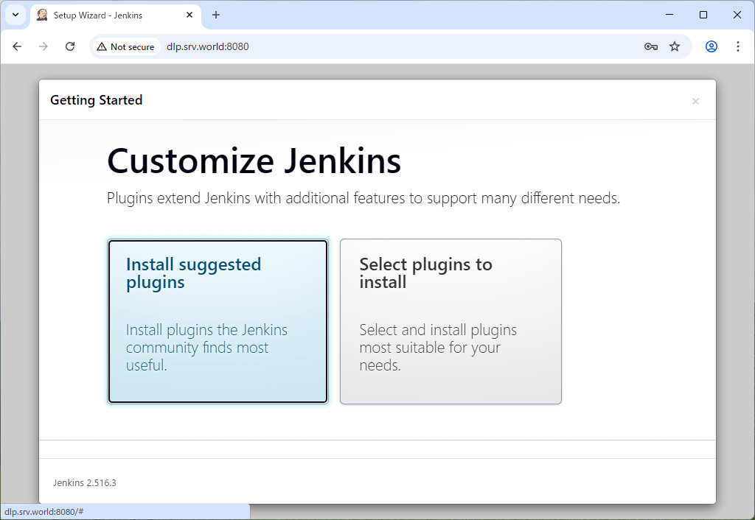Click the Jenkins 2.516.3 version label
Viewport: 755px width, 520px height.
pos(85,483)
